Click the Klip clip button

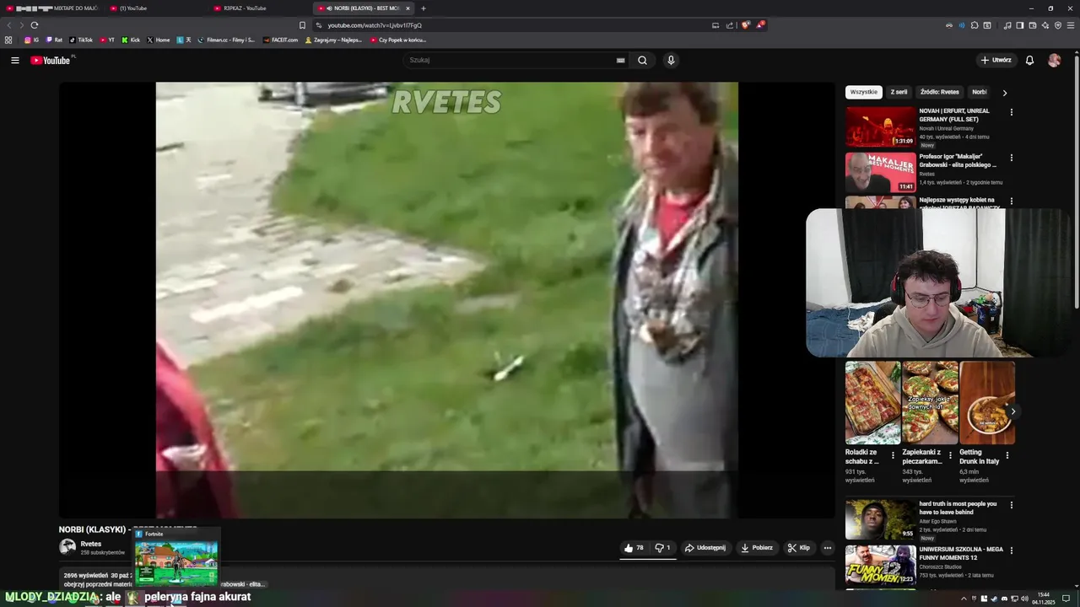799,548
